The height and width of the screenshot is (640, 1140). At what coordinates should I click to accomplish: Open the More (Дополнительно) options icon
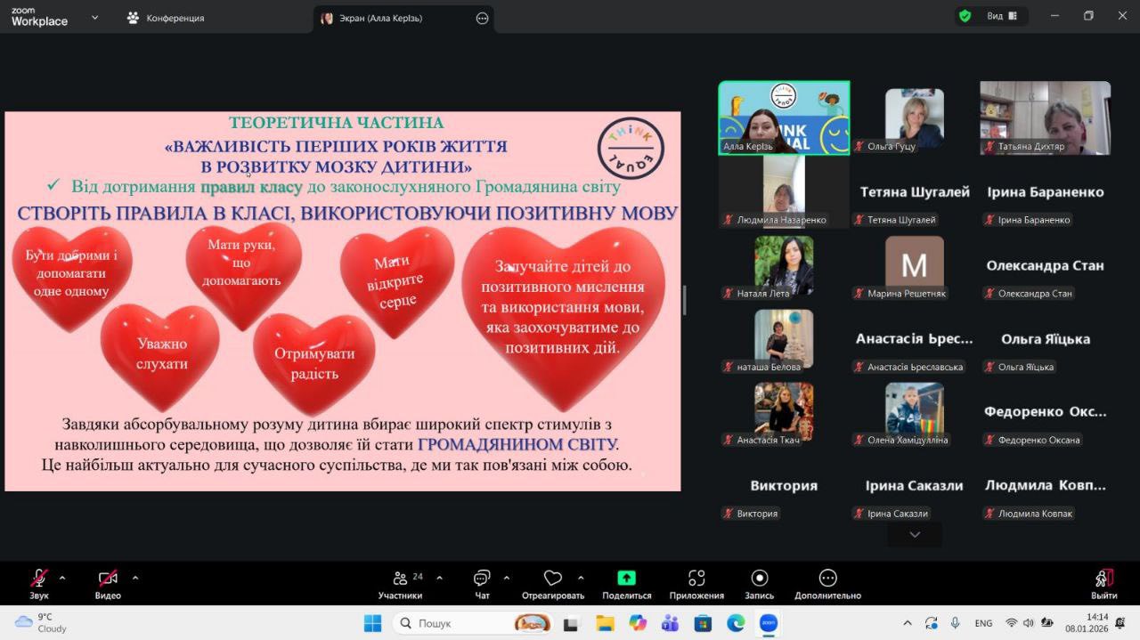[x=827, y=579]
